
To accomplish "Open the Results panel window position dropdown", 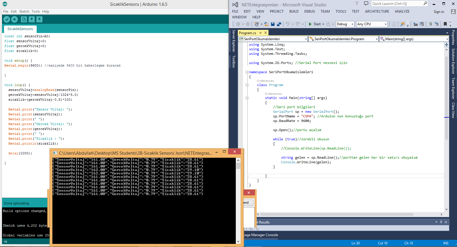I will tap(436, 222).
